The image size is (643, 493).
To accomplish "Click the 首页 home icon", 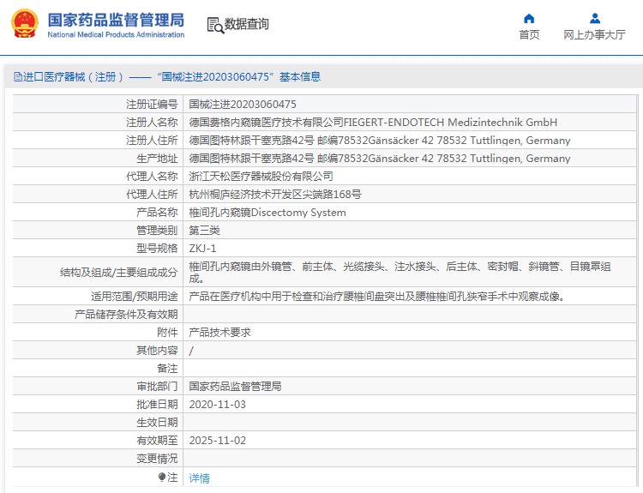I will (x=529, y=19).
